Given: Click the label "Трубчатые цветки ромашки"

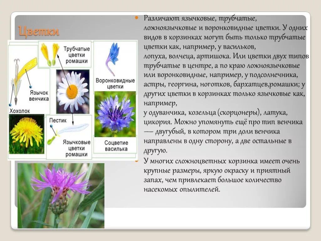Looking at the screenshot, I should click(76, 55).
